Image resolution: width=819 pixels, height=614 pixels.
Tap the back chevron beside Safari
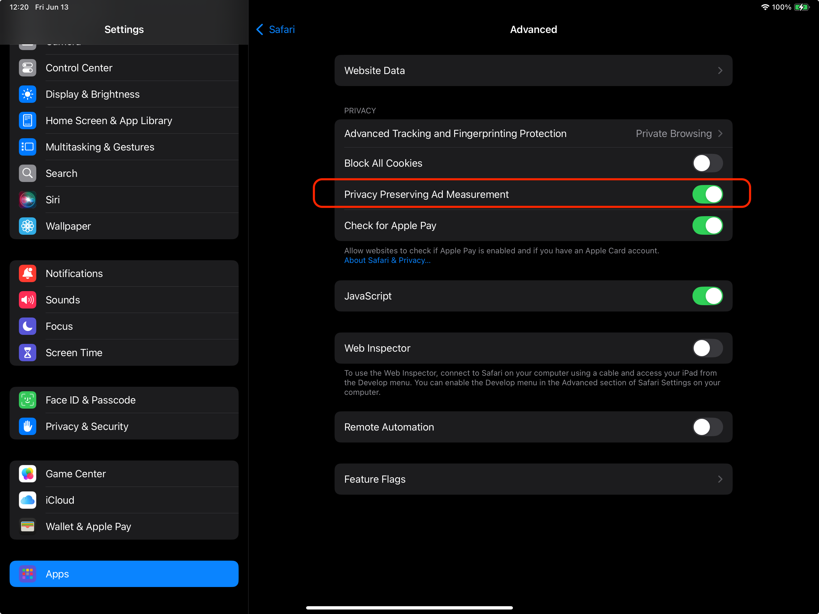260,30
